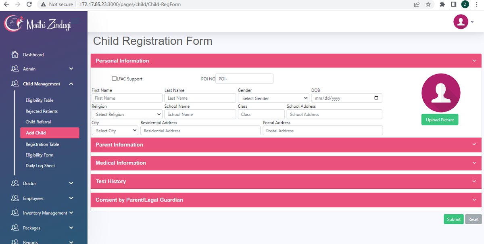Open Eligibility Form page
Image resolution: width=484 pixels, height=244 pixels.
point(40,155)
